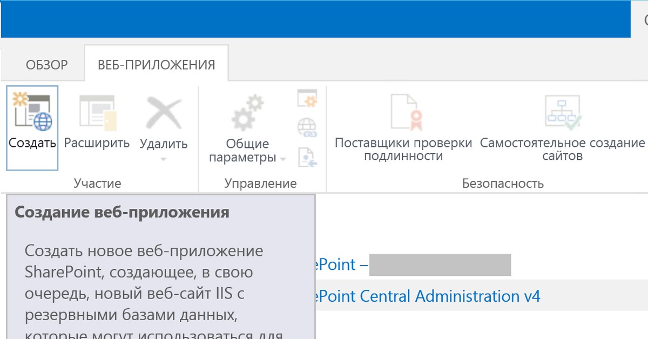Click the Общие параметры gears icon
648x339 pixels.
tap(247, 113)
